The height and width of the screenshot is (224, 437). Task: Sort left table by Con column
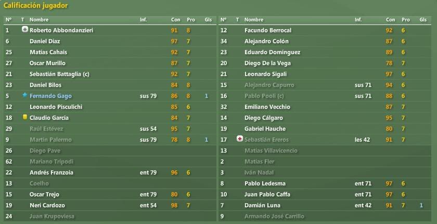pyautogui.click(x=176, y=20)
